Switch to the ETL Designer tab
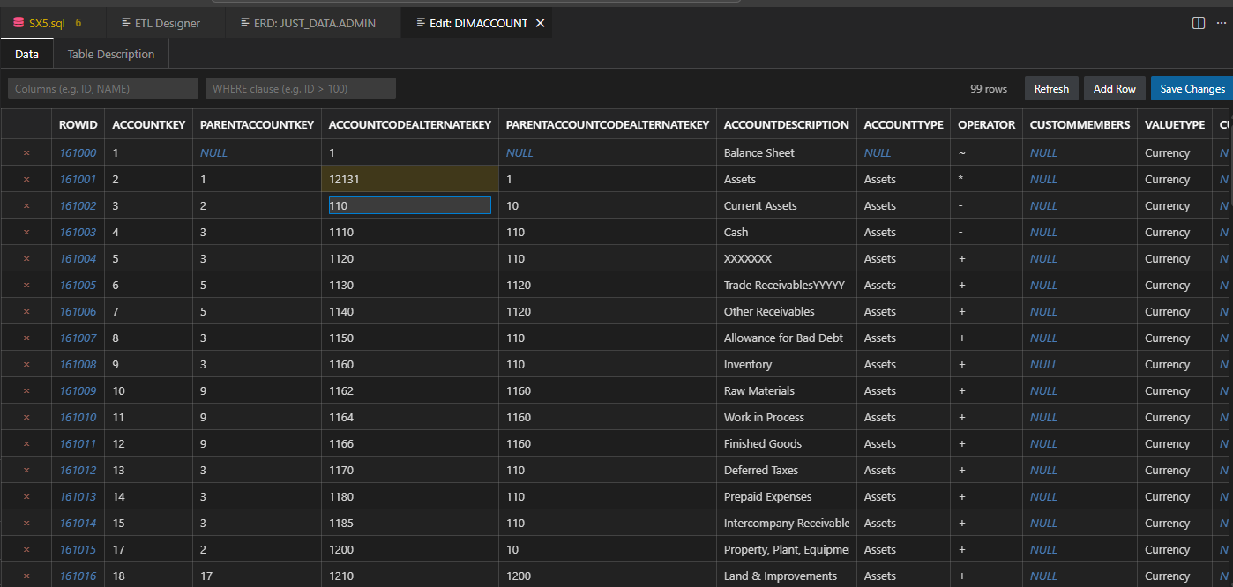 click(x=164, y=23)
